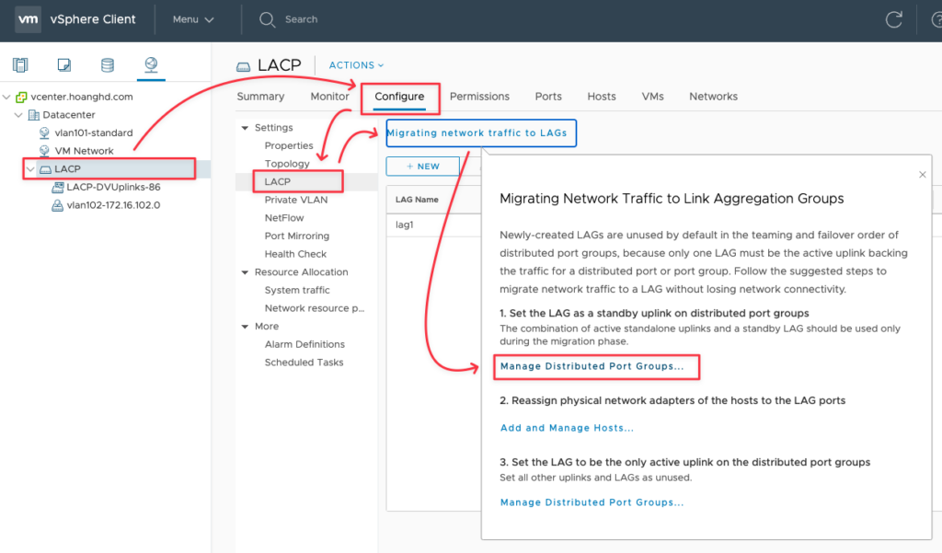The width and height of the screenshot is (942, 553).
Task: Collapse the More section
Action: click(245, 327)
